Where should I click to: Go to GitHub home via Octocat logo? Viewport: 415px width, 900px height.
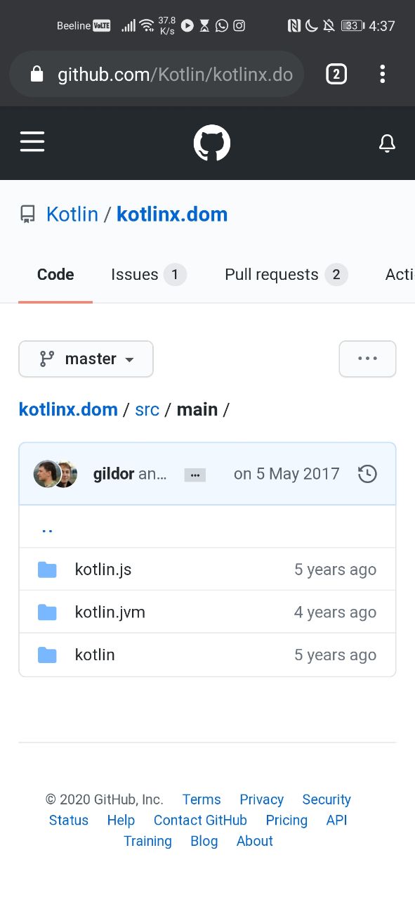click(x=212, y=143)
